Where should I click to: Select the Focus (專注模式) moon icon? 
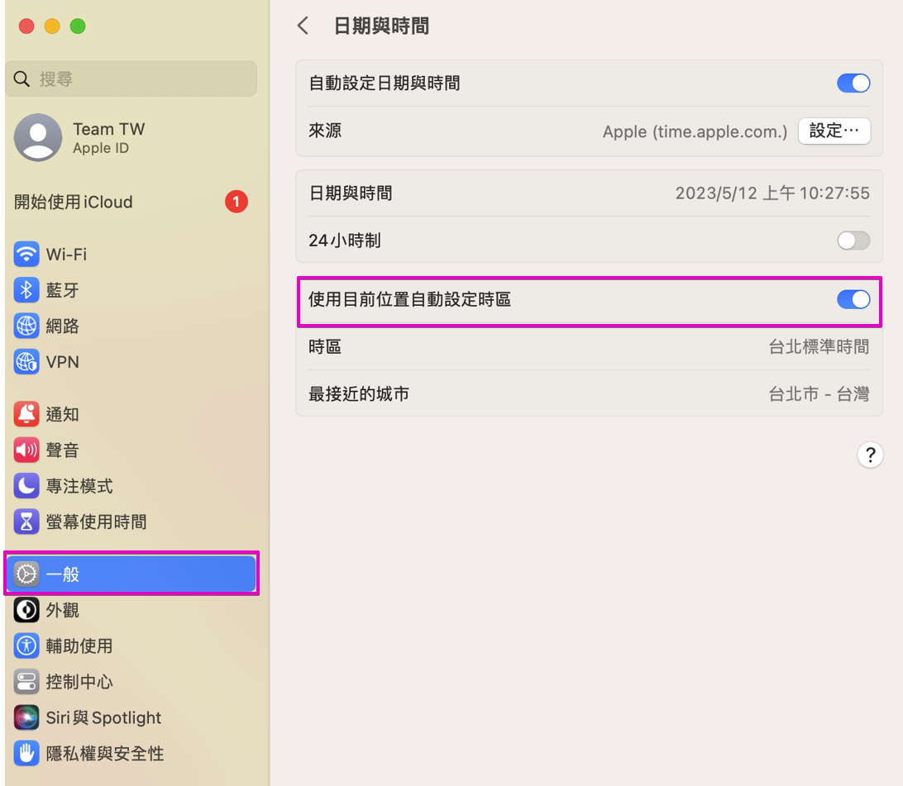pos(26,486)
